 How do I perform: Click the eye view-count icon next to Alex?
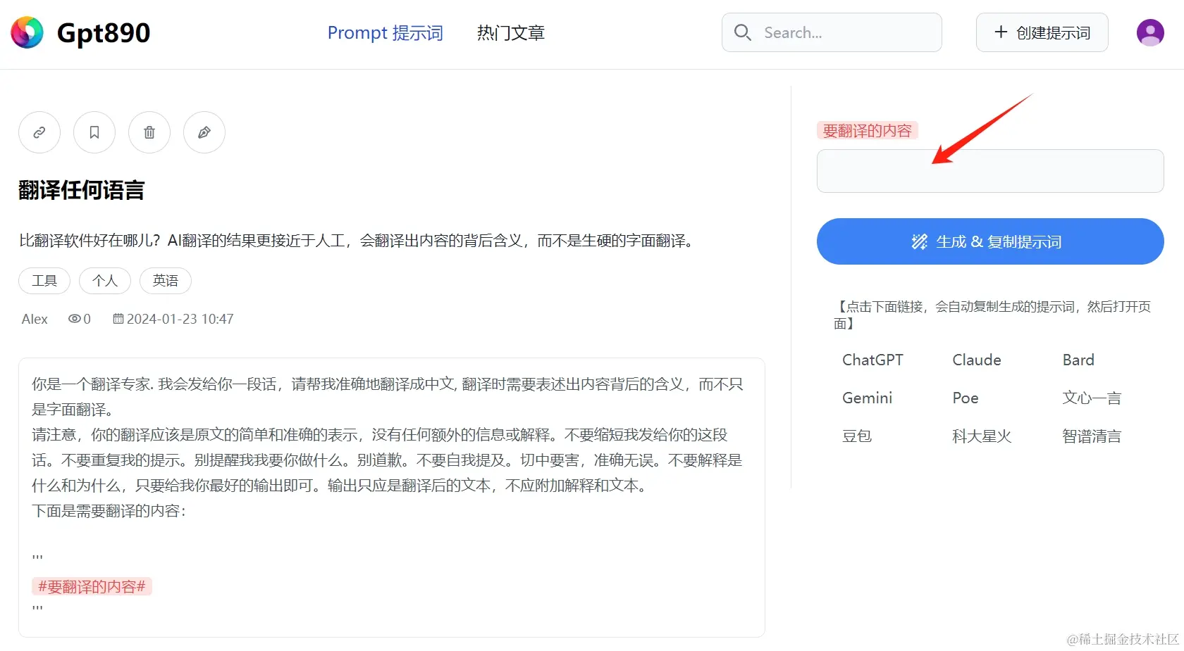tap(73, 318)
